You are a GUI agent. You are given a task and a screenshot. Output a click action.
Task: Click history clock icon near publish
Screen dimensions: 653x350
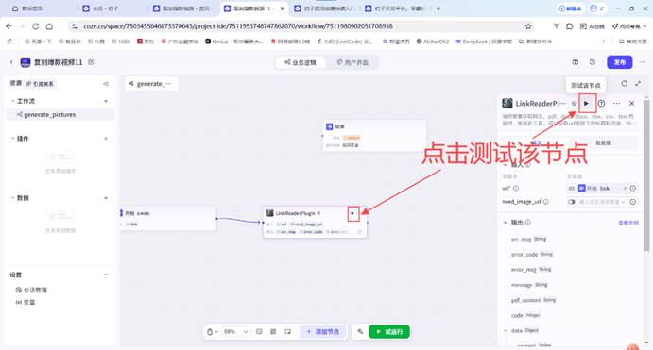coord(593,62)
